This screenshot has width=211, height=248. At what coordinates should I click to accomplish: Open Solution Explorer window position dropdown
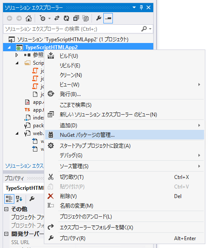(x=134, y=7)
